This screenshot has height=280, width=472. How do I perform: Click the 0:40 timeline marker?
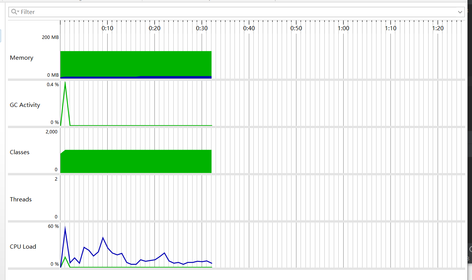coord(249,28)
